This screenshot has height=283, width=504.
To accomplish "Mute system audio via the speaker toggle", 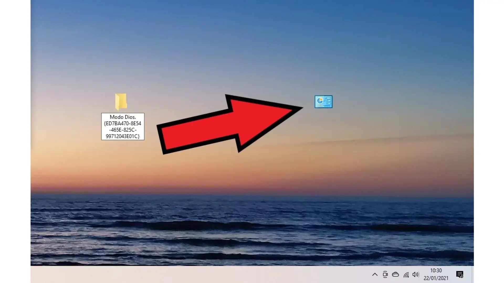I will [x=416, y=274].
